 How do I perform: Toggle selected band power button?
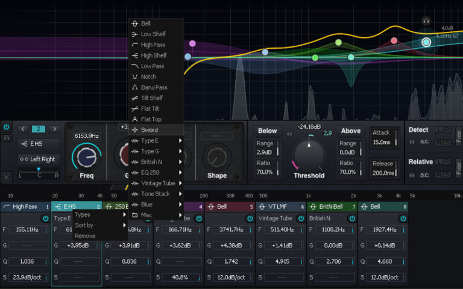(x=6, y=127)
